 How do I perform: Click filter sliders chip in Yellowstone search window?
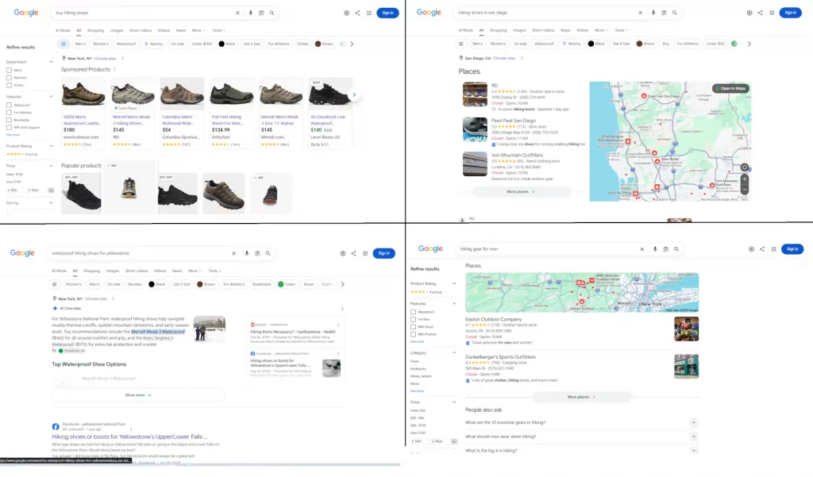click(x=55, y=284)
